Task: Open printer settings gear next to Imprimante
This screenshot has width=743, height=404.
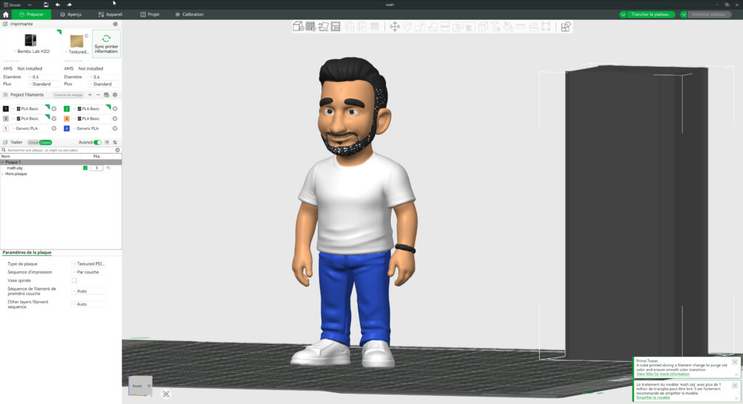Action: pyautogui.click(x=115, y=24)
